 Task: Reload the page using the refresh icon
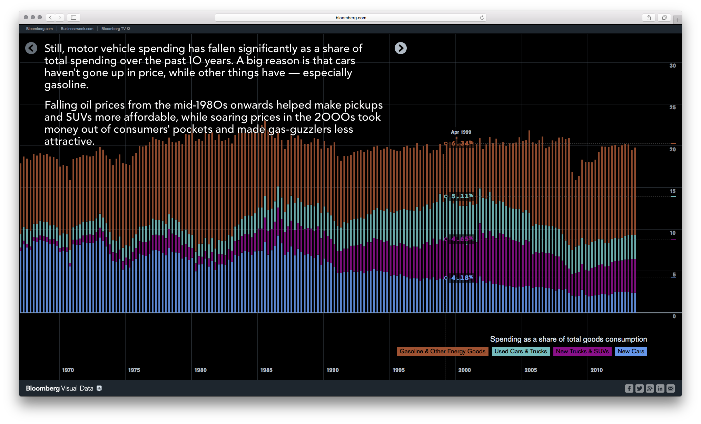pyautogui.click(x=482, y=18)
